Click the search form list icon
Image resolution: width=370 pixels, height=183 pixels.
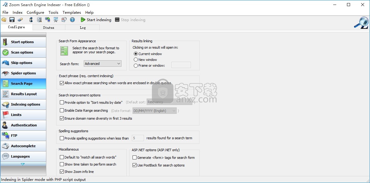point(64,51)
